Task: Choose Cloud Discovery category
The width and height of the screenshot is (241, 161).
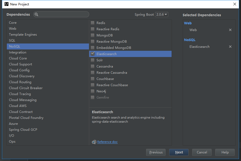Action: coord(48,76)
